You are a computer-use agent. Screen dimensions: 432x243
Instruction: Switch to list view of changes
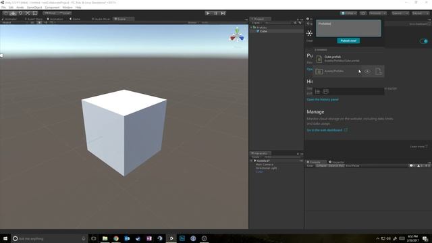(317, 92)
